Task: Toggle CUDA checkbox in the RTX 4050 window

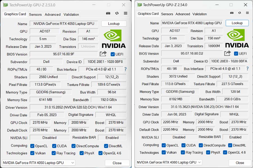Action: (x=54, y=146)
